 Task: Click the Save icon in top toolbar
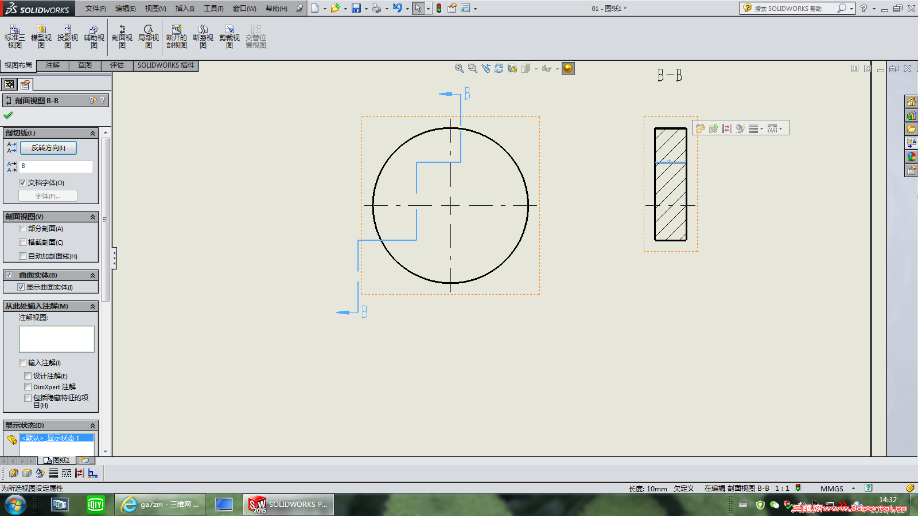pyautogui.click(x=356, y=8)
